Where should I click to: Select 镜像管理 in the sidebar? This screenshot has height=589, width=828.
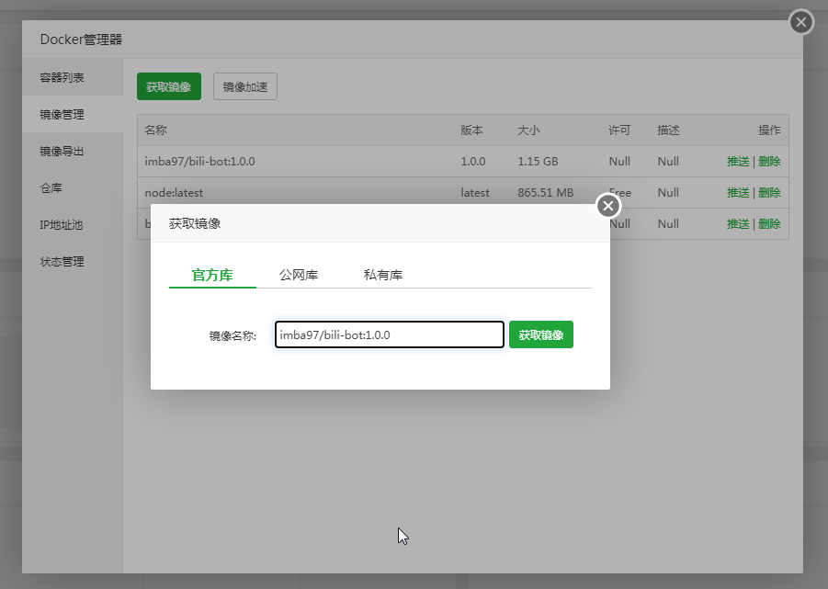(x=62, y=115)
